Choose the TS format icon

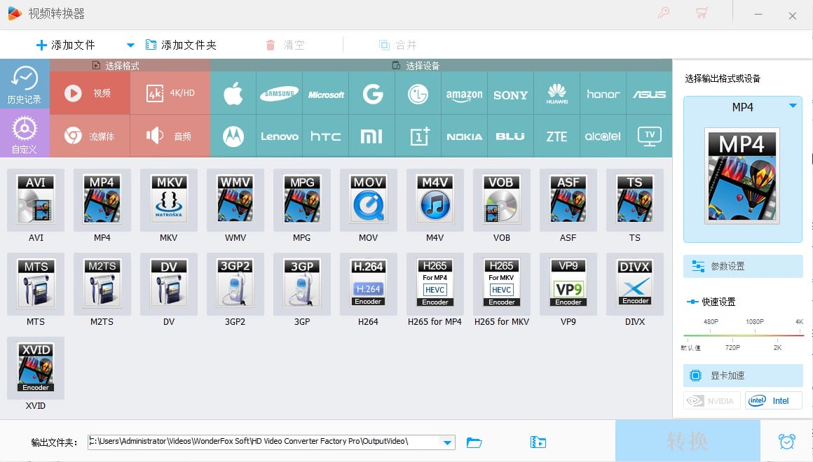coord(635,200)
